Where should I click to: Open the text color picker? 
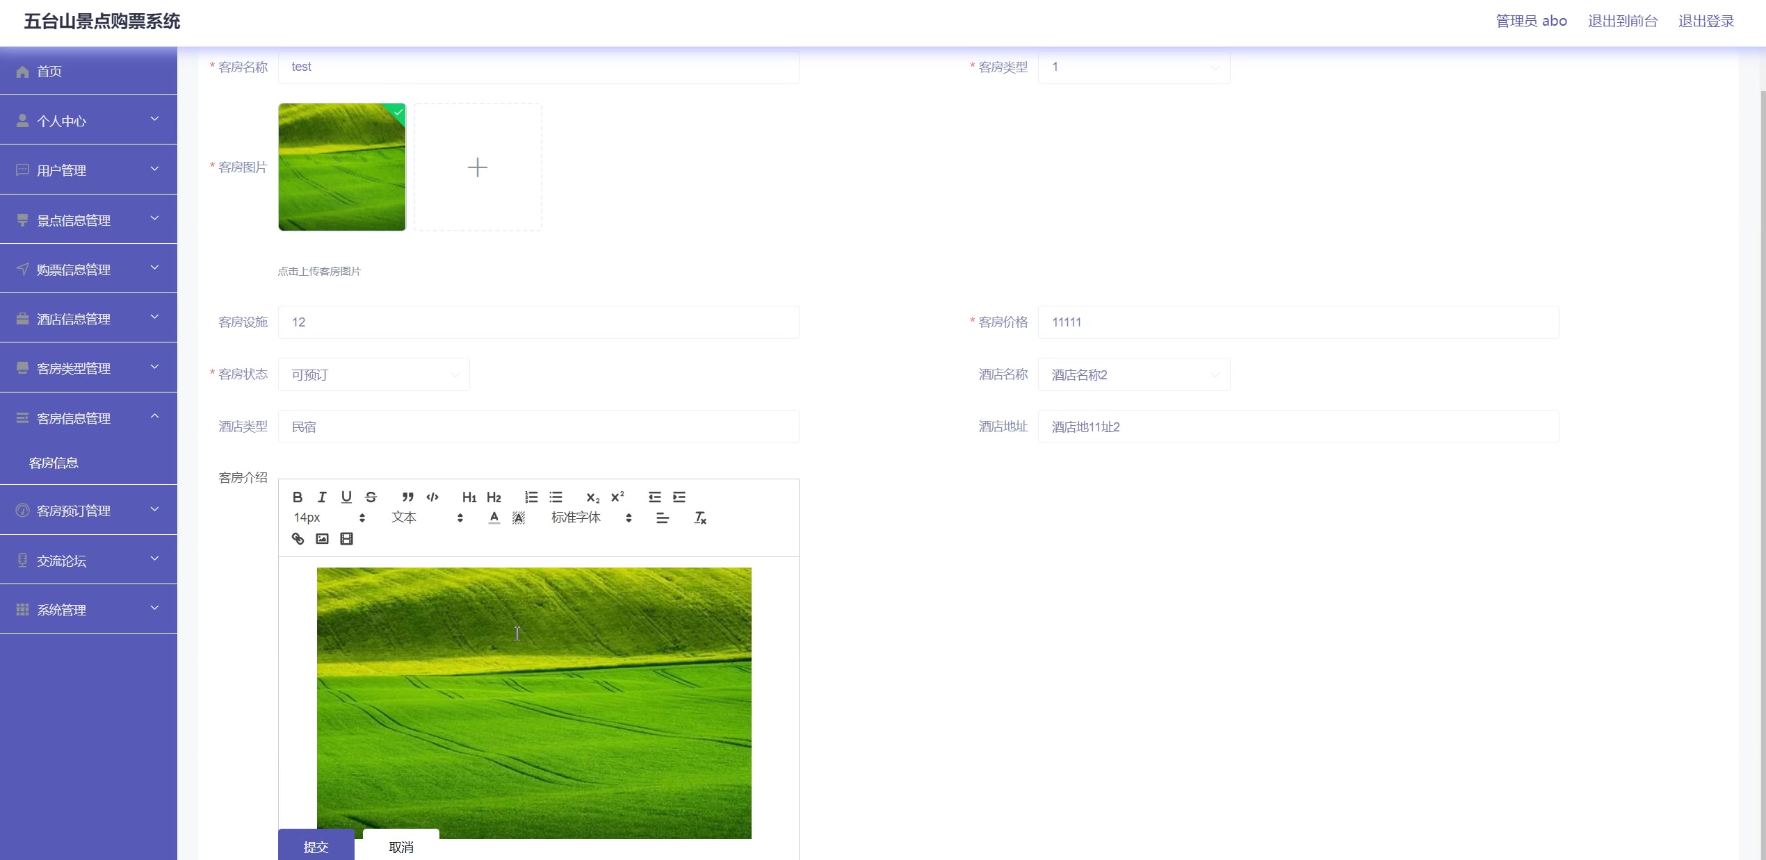pyautogui.click(x=494, y=518)
